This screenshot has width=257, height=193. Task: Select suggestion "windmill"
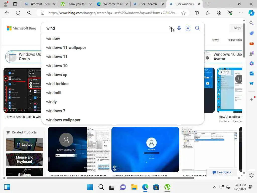coord(122,93)
